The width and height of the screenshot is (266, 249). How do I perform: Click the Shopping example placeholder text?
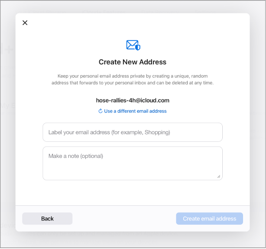(157, 132)
